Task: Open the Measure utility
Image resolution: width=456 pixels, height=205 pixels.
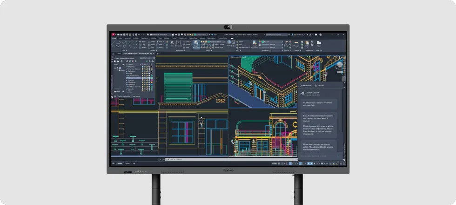Action: (296, 44)
